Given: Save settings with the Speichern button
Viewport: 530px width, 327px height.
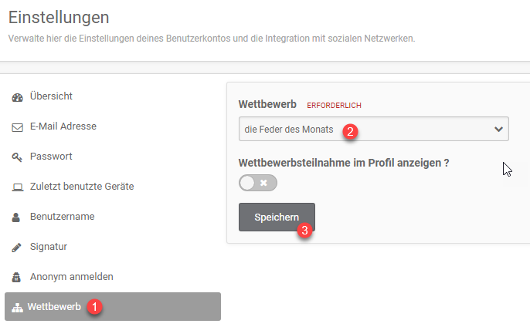Looking at the screenshot, I should [x=277, y=217].
